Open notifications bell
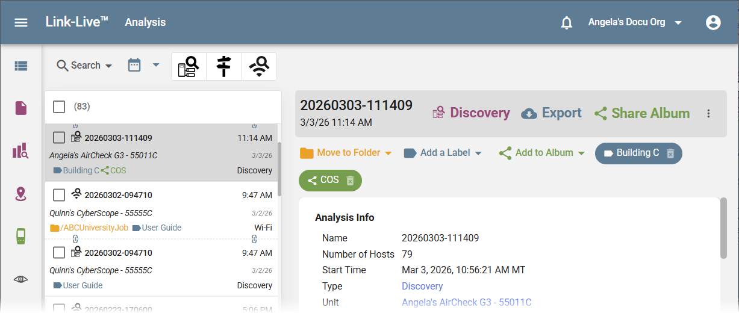This screenshot has width=739, height=313. pyautogui.click(x=567, y=23)
